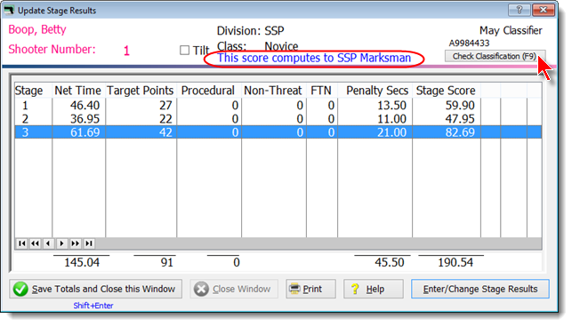Click target points cell 27

[165, 106]
